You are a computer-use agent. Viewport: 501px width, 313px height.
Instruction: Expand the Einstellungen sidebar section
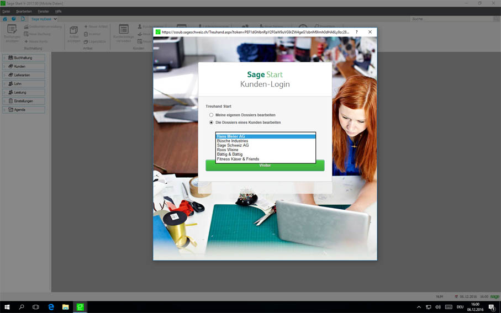coord(24,101)
